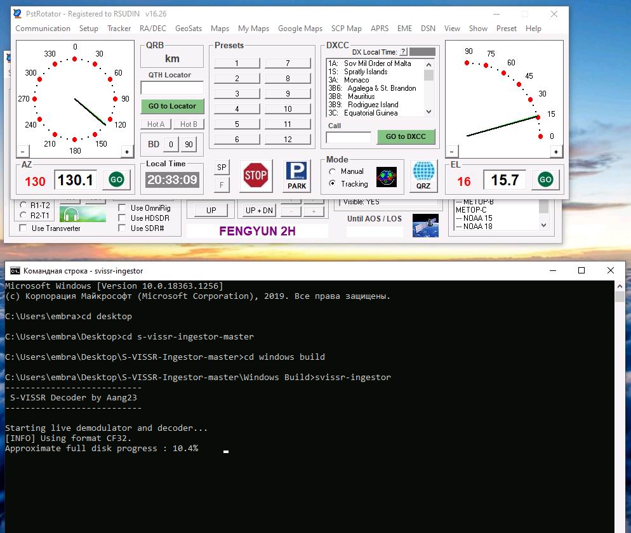Click the UP + DN button
Screen dimensions: 631x533
tap(259, 211)
